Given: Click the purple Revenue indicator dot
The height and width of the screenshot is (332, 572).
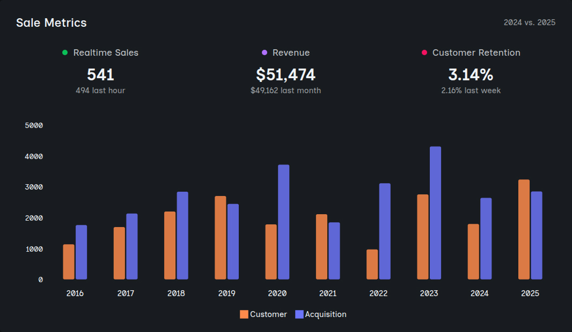Looking at the screenshot, I should coord(263,52).
